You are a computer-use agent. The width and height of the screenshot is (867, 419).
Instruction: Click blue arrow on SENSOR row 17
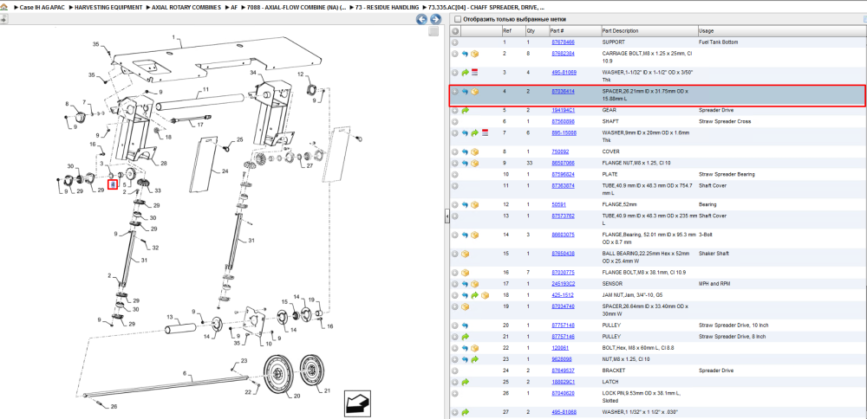point(465,284)
